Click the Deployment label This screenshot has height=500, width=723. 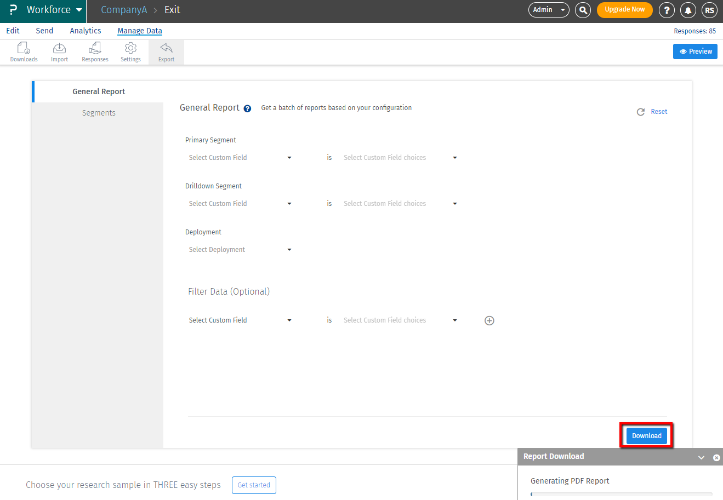click(x=203, y=232)
